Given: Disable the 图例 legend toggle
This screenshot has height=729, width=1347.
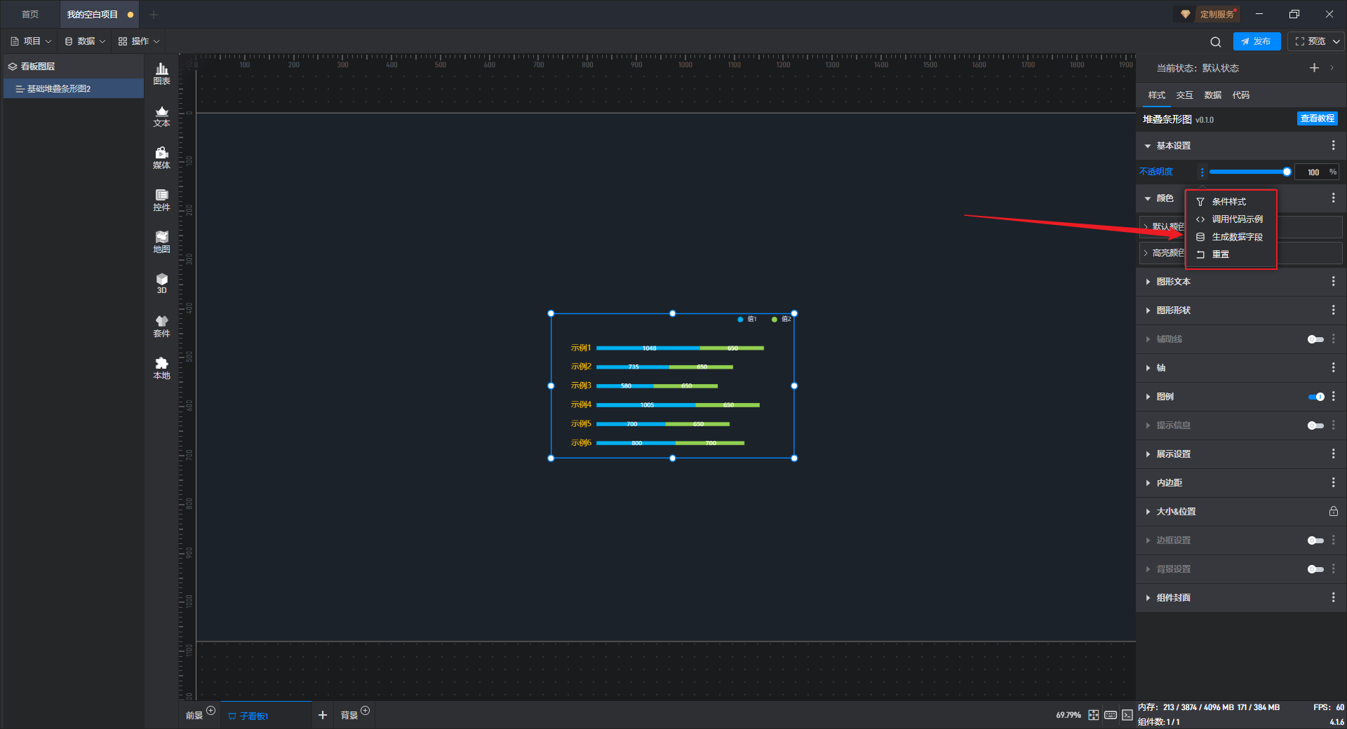Looking at the screenshot, I should pyautogui.click(x=1315, y=397).
